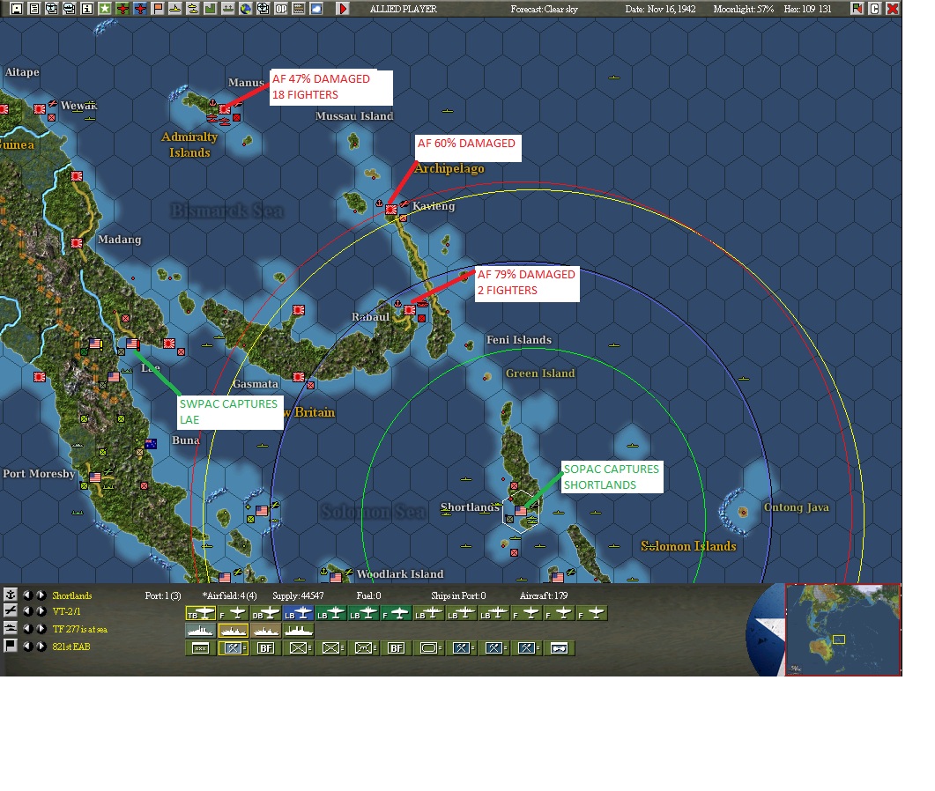Click the 'Date: Nov 16, 1942' text

coord(660,9)
